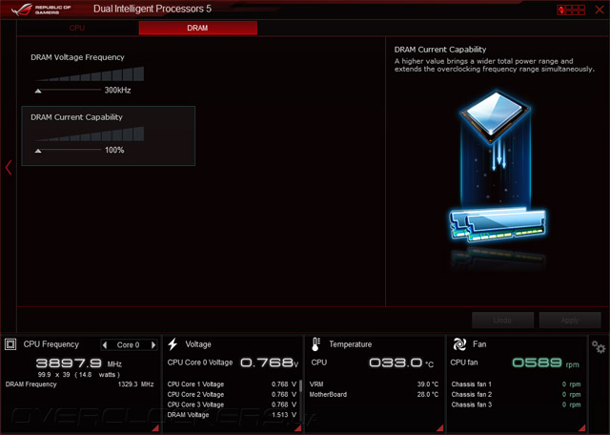Click the Apply button
The height and width of the screenshot is (435, 610).
tap(570, 321)
